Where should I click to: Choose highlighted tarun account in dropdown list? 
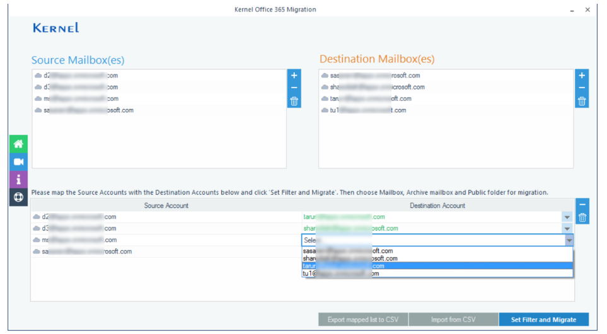[x=437, y=266]
